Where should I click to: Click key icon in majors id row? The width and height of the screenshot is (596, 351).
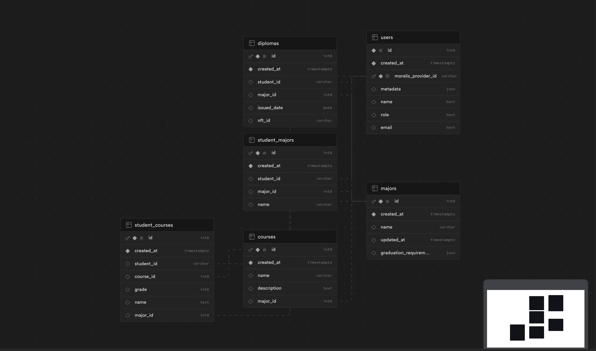coord(374,201)
